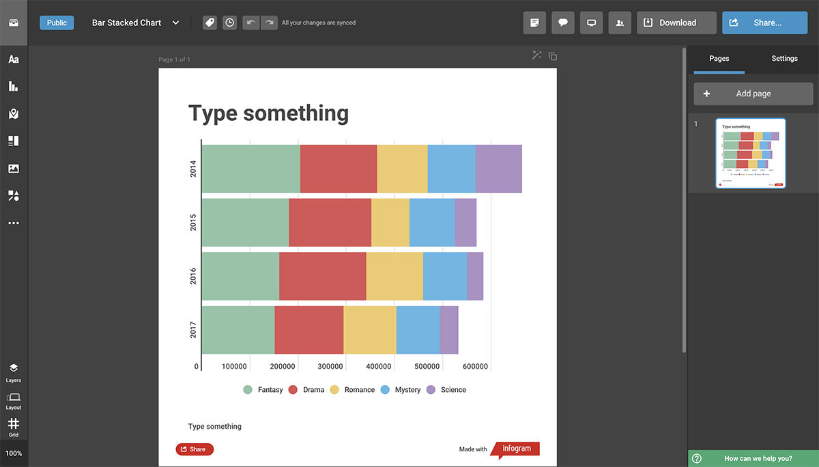This screenshot has width=819, height=467.
Task: Open presentation view monitor icon
Action: [592, 23]
